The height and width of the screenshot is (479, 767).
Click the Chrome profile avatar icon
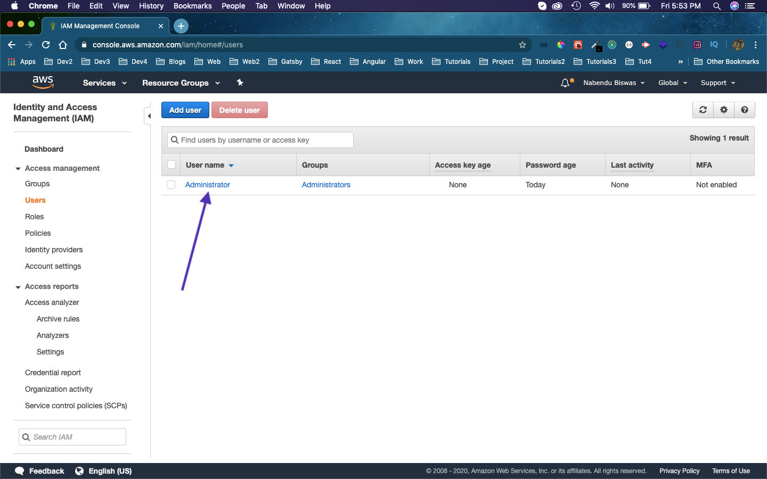click(x=738, y=45)
